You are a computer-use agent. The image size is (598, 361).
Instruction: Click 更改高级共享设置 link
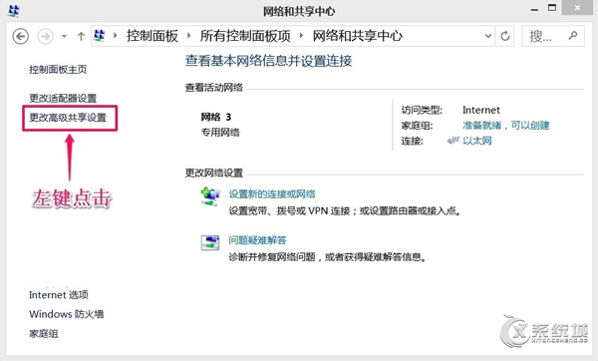68,118
